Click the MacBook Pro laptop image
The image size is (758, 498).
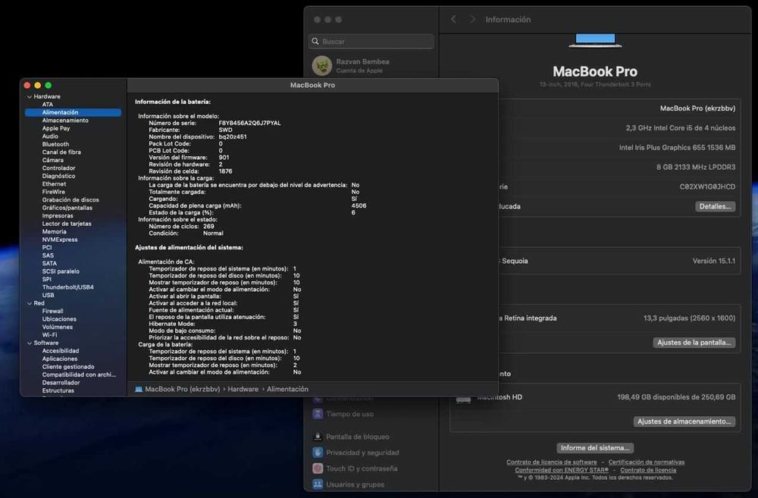point(595,40)
